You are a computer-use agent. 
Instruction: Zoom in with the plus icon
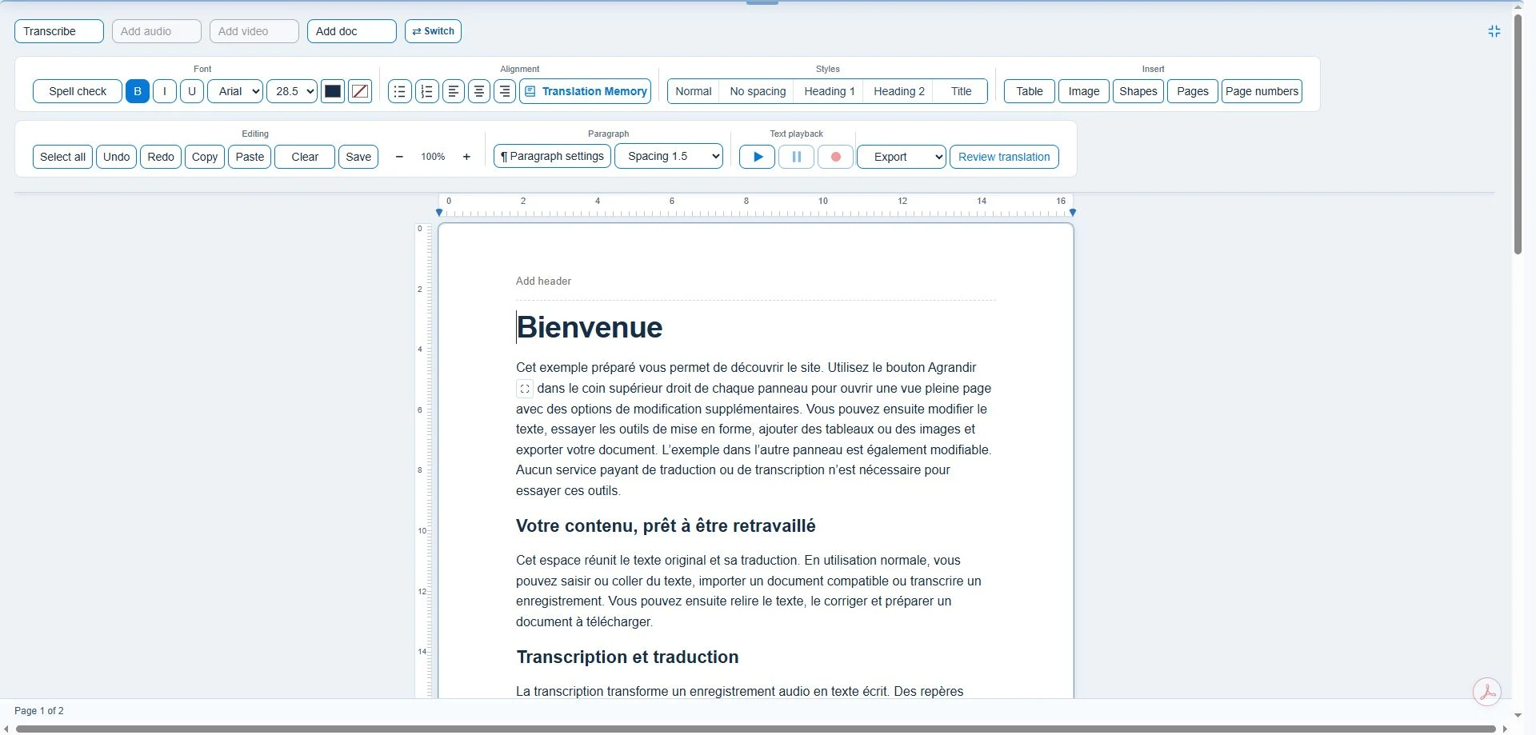[466, 157]
